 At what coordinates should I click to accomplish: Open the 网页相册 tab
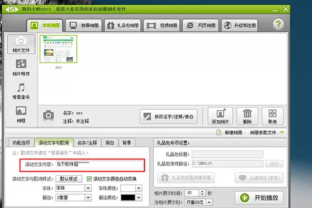click(200, 25)
